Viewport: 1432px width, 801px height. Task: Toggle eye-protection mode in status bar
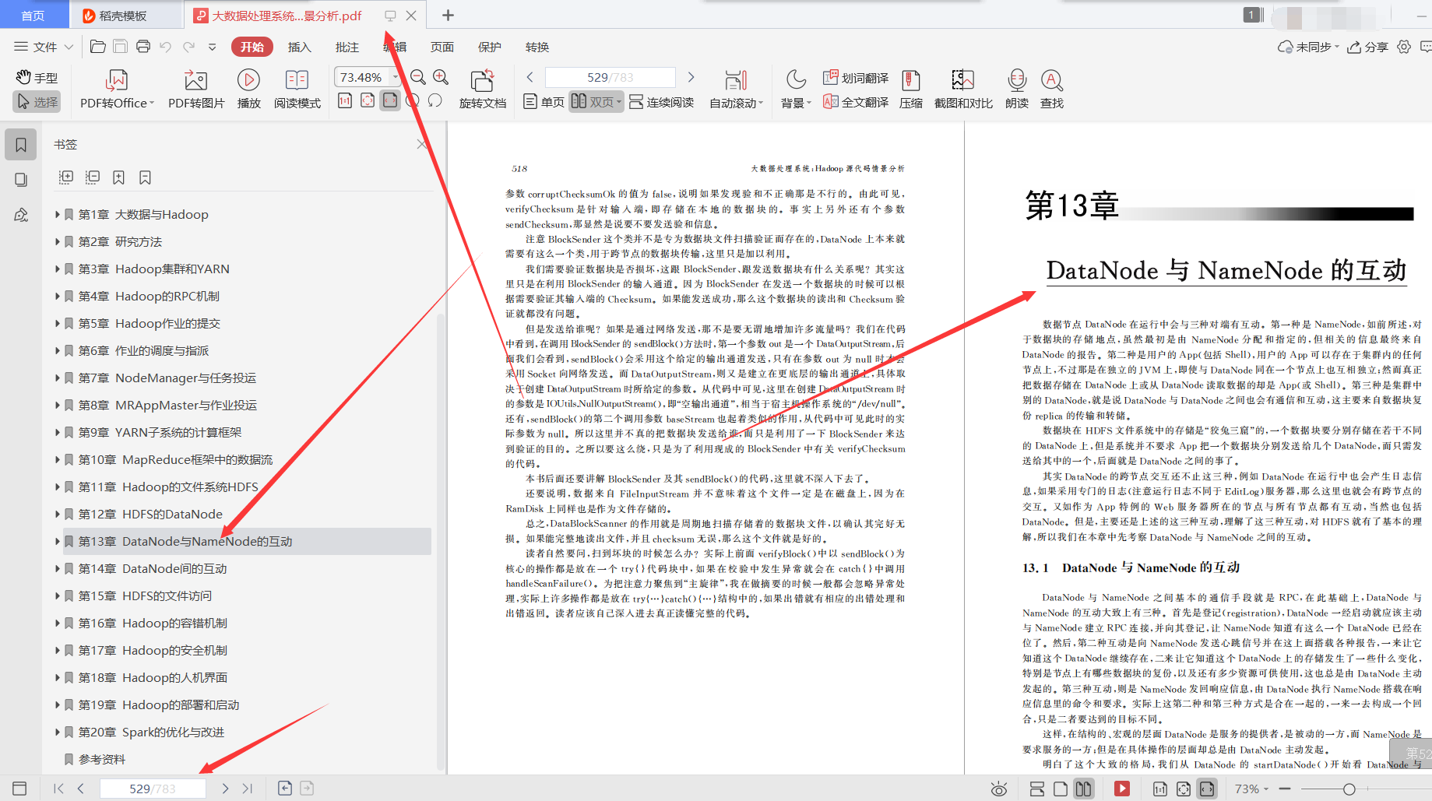click(x=999, y=789)
